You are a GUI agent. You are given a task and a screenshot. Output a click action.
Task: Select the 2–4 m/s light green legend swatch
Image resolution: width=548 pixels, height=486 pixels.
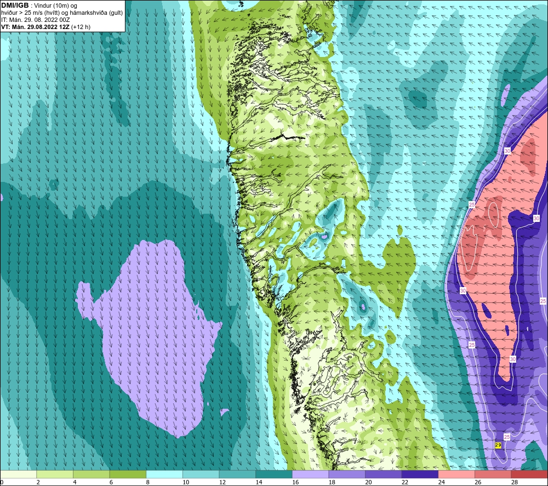[55, 474]
